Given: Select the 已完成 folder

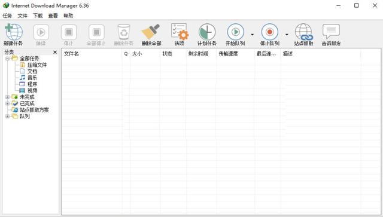Looking at the screenshot, I should (x=27, y=103).
